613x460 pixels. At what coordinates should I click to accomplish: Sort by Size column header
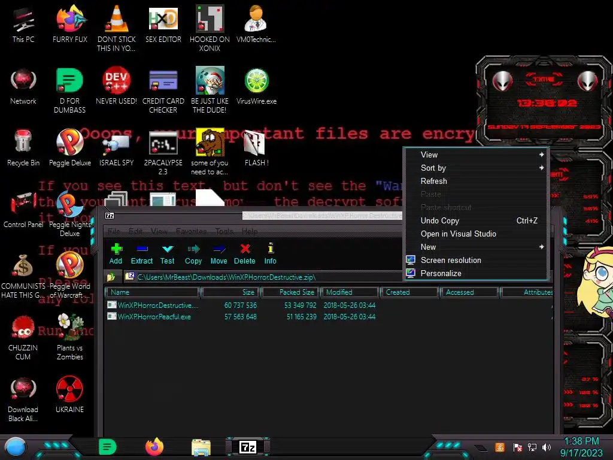[x=230, y=292]
